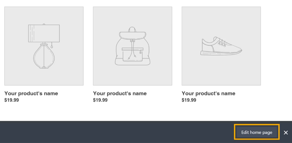This screenshot has width=292, height=143.
Task: Click the $19.99 price below the backpack
Action: coord(100,100)
